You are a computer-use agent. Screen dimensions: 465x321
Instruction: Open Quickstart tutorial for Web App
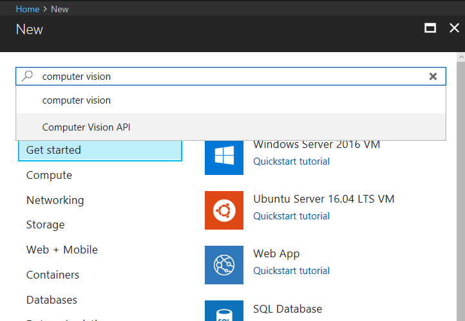click(292, 271)
